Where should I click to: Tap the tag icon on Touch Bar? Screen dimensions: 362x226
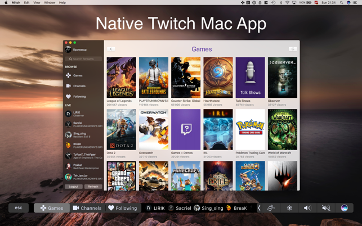tap(271, 208)
